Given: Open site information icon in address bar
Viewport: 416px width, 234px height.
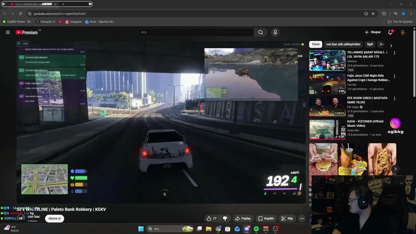Looking at the screenshot, I should pos(30,14).
